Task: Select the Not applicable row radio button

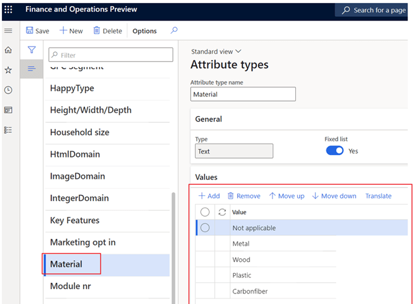Action: [x=205, y=228]
